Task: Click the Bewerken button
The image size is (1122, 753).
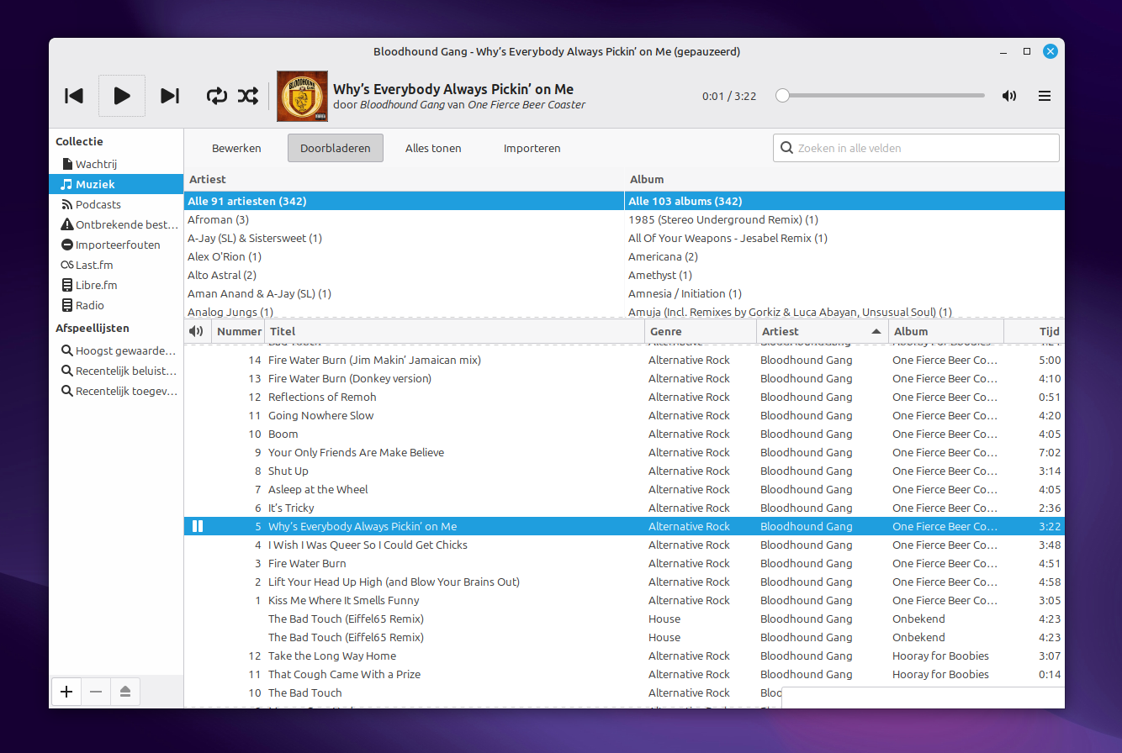Action: pyautogui.click(x=236, y=148)
